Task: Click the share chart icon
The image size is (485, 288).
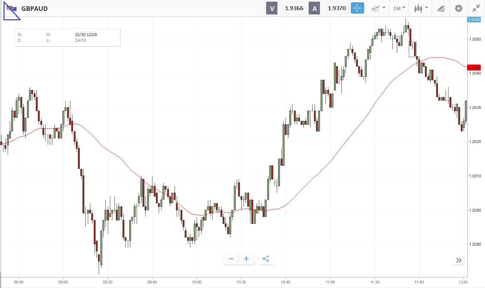Action: 266,259
